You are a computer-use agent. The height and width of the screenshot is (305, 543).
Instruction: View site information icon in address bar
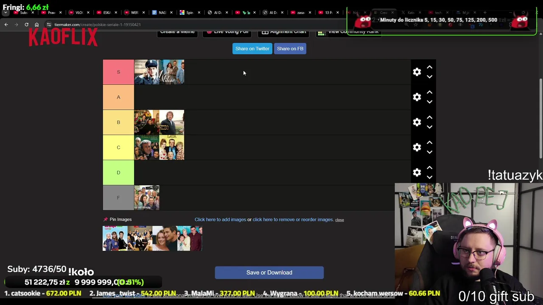tap(49, 25)
